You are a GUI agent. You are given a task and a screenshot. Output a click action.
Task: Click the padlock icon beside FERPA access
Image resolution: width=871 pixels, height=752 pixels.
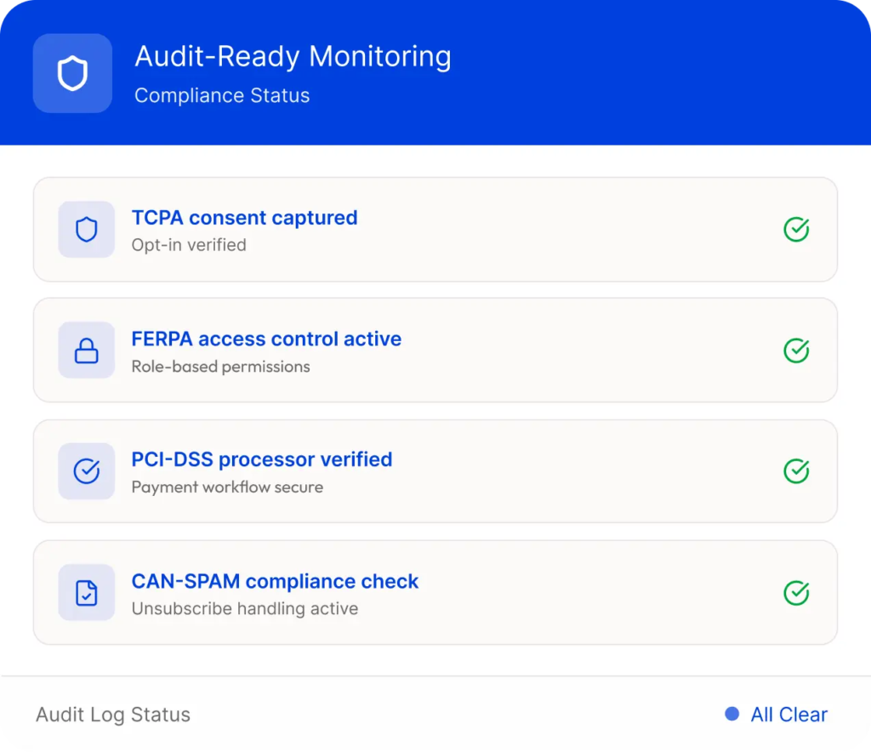click(x=86, y=350)
